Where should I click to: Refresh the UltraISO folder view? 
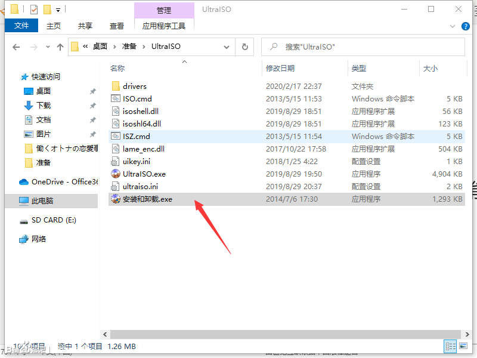click(x=245, y=47)
